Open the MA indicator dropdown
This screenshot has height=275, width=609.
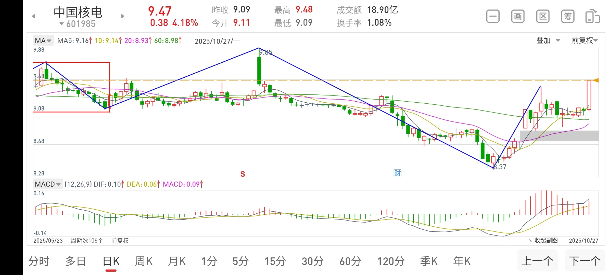tap(43, 40)
